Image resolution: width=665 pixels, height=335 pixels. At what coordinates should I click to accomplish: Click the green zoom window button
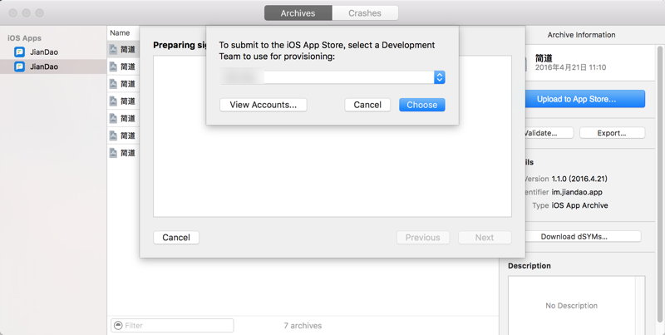(40, 13)
